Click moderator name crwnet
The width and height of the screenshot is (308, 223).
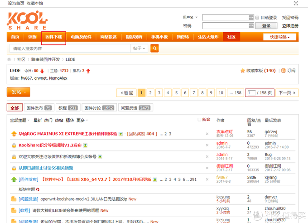point(41,78)
